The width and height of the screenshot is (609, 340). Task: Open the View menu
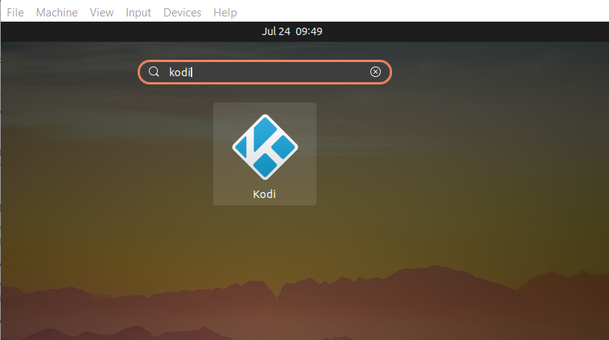coord(102,13)
